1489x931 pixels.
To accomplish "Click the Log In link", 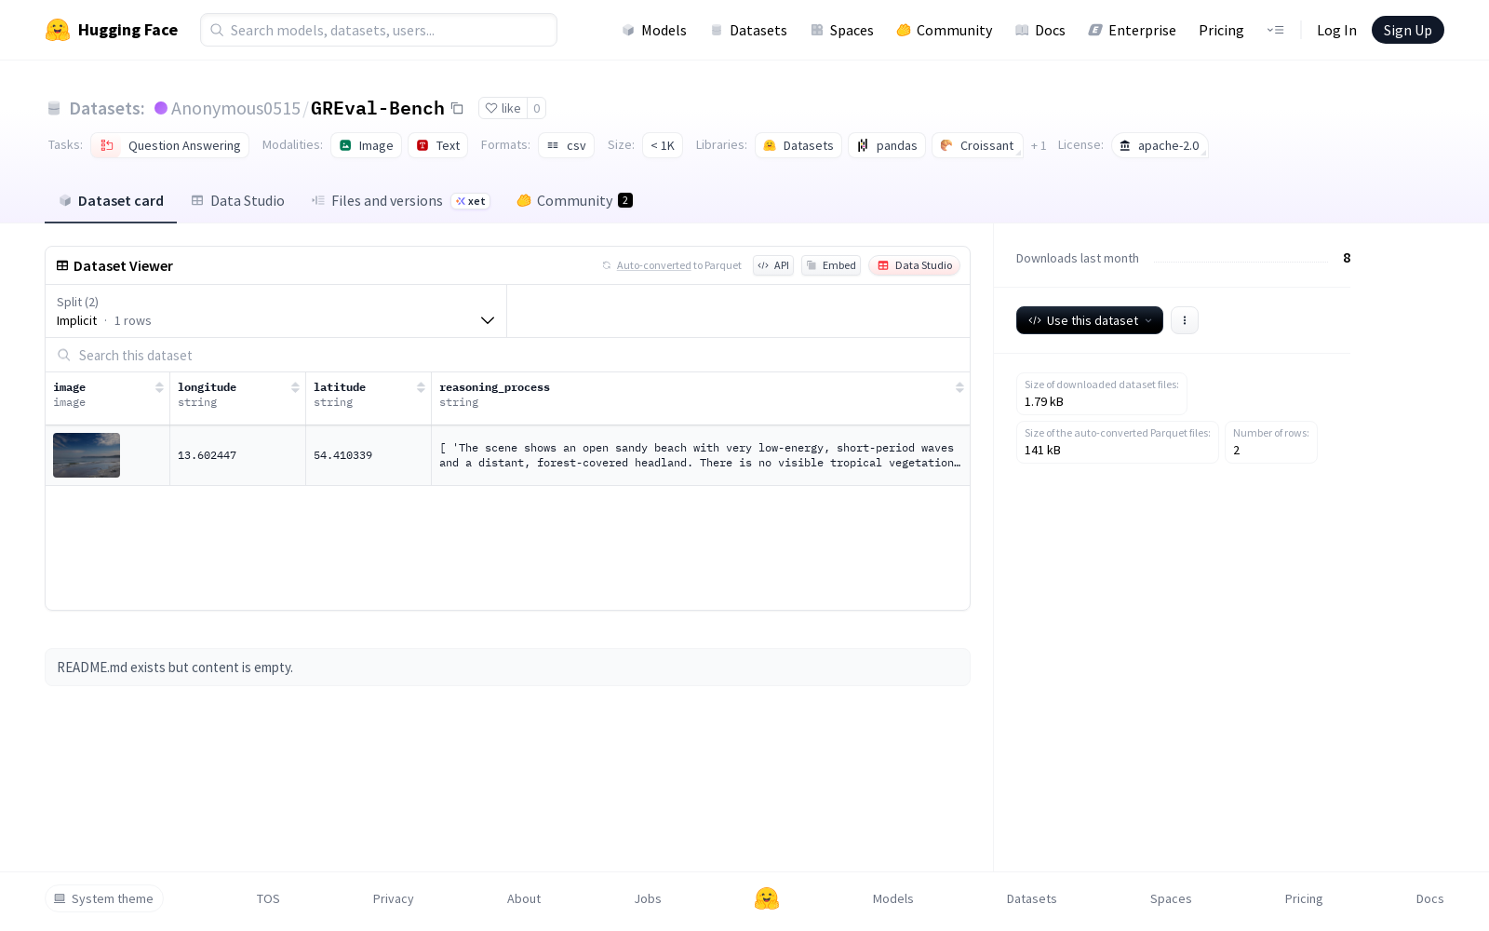I will tap(1336, 30).
